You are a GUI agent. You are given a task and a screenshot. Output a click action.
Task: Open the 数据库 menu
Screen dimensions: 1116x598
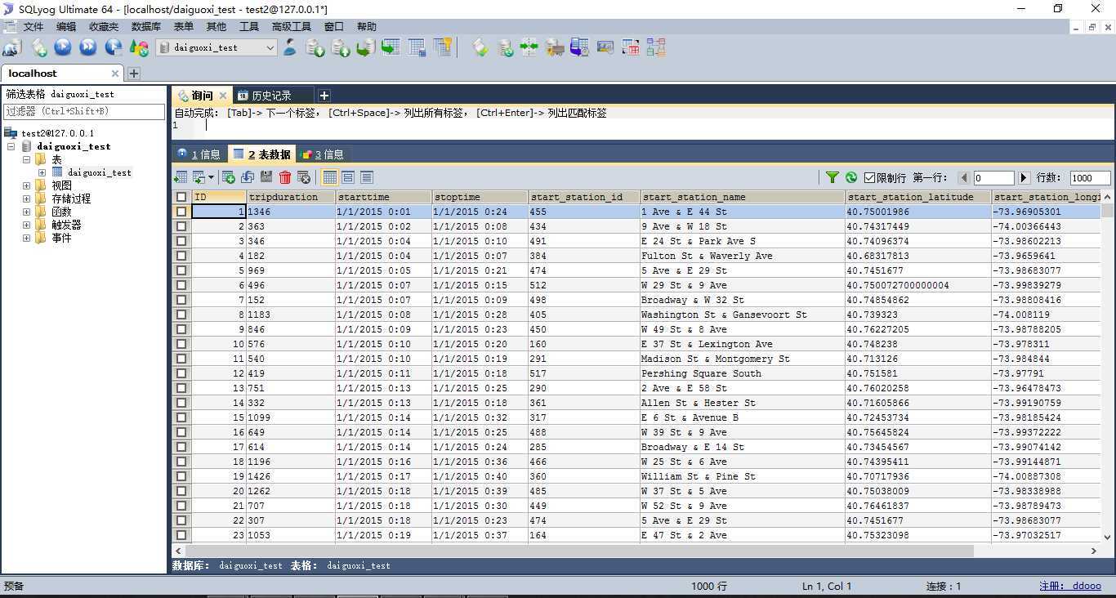click(x=145, y=27)
